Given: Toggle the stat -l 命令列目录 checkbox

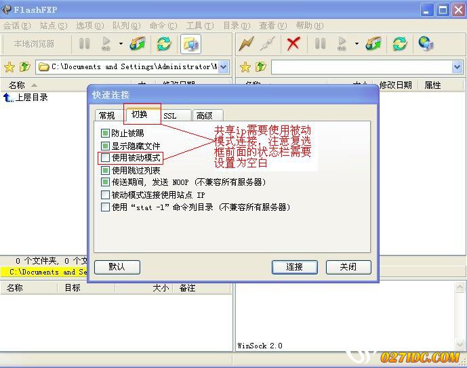Looking at the screenshot, I should click(x=105, y=207).
